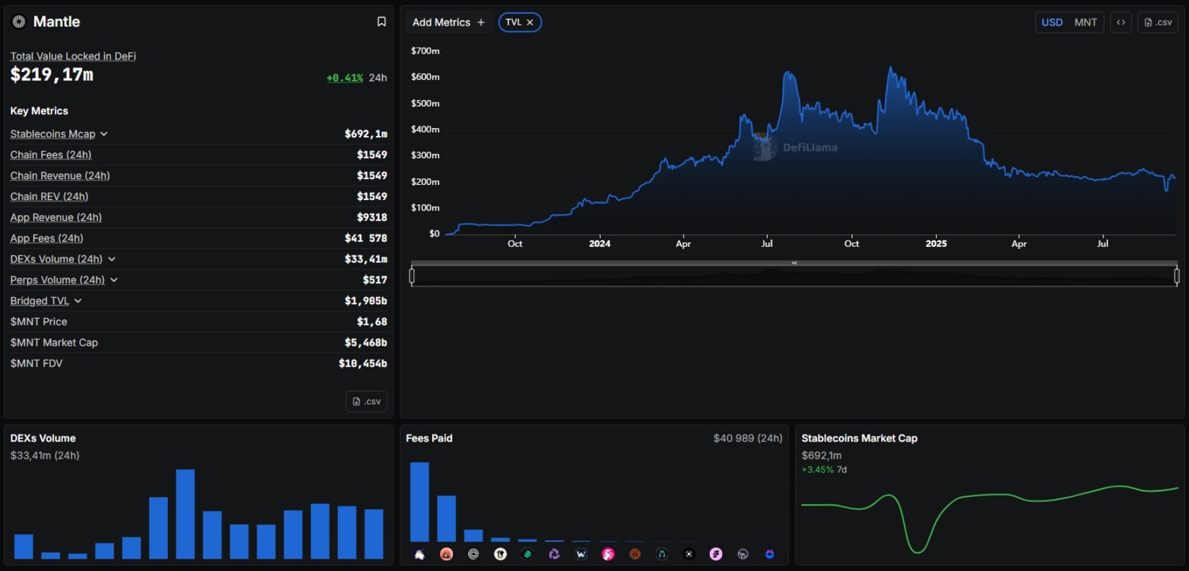Click the white cow protocol icon
The image size is (1189, 571).
(501, 554)
